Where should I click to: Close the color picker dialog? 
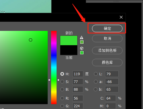pyautogui.click(x=121, y=17)
